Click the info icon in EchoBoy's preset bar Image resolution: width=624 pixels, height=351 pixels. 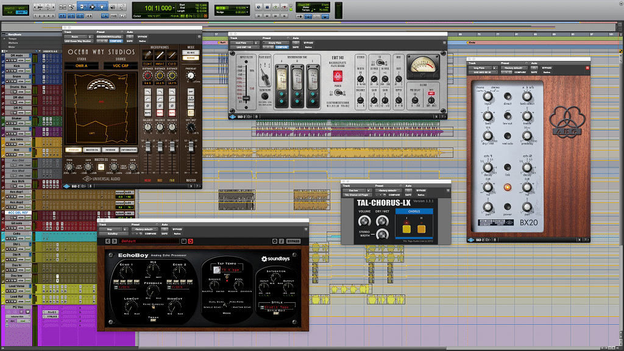tap(282, 241)
